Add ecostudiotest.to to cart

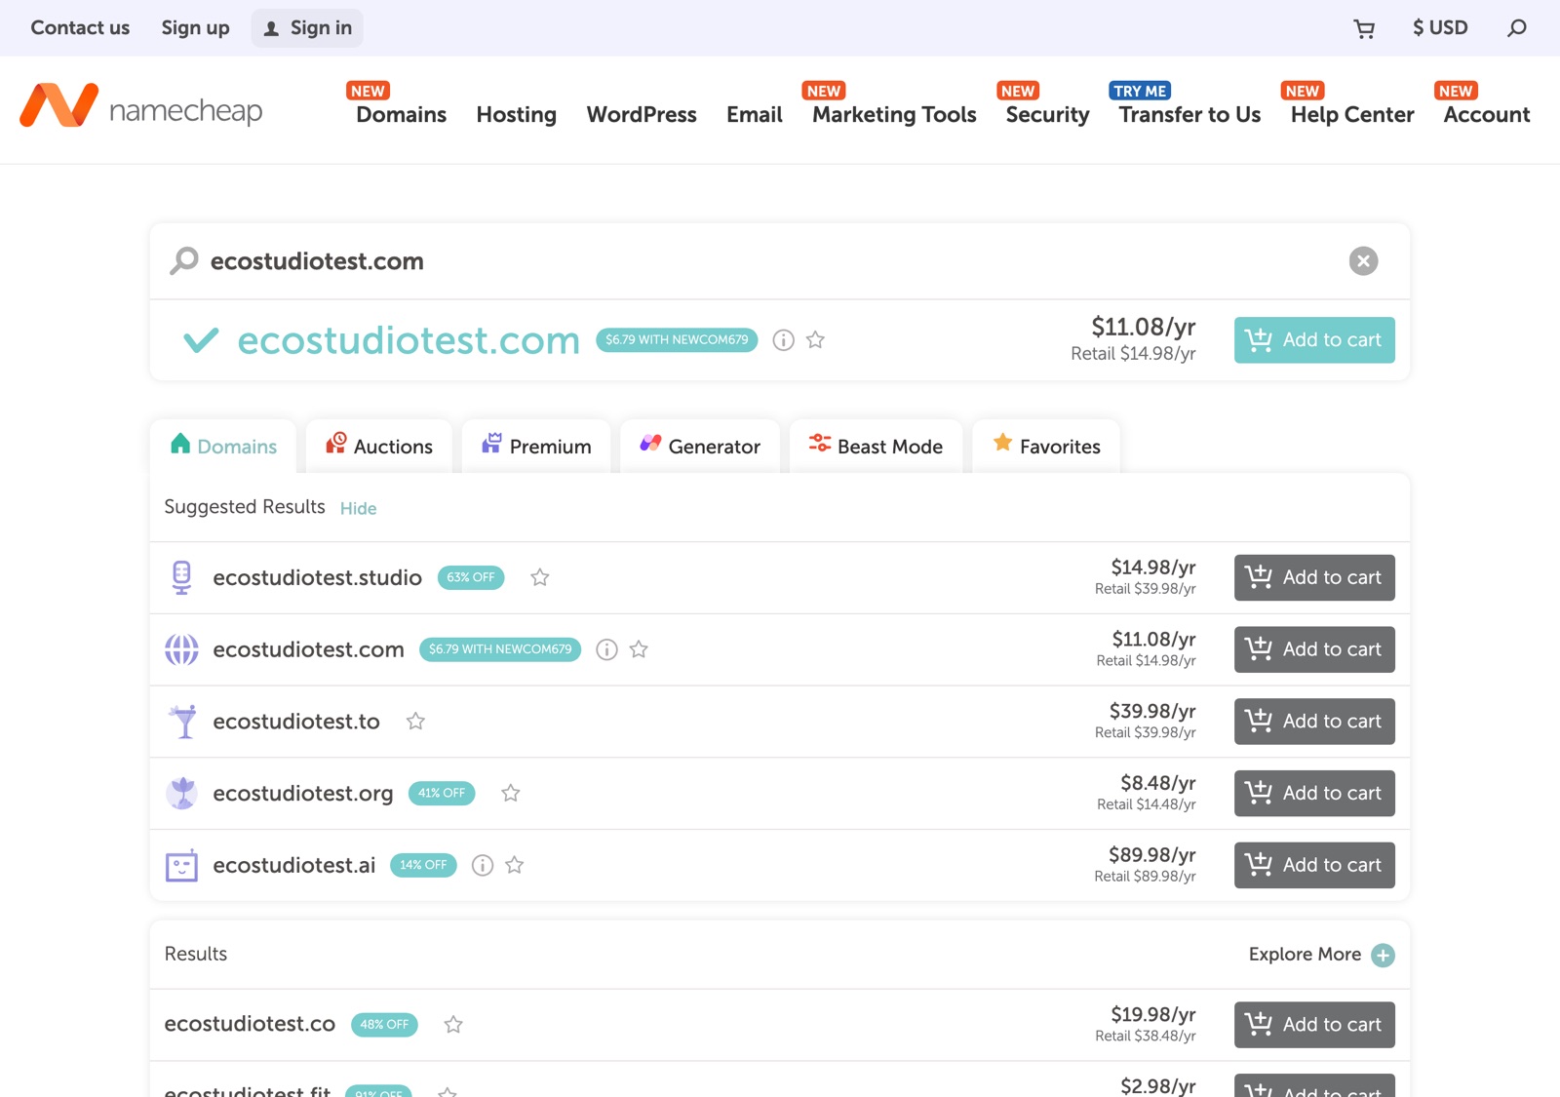pyautogui.click(x=1314, y=722)
